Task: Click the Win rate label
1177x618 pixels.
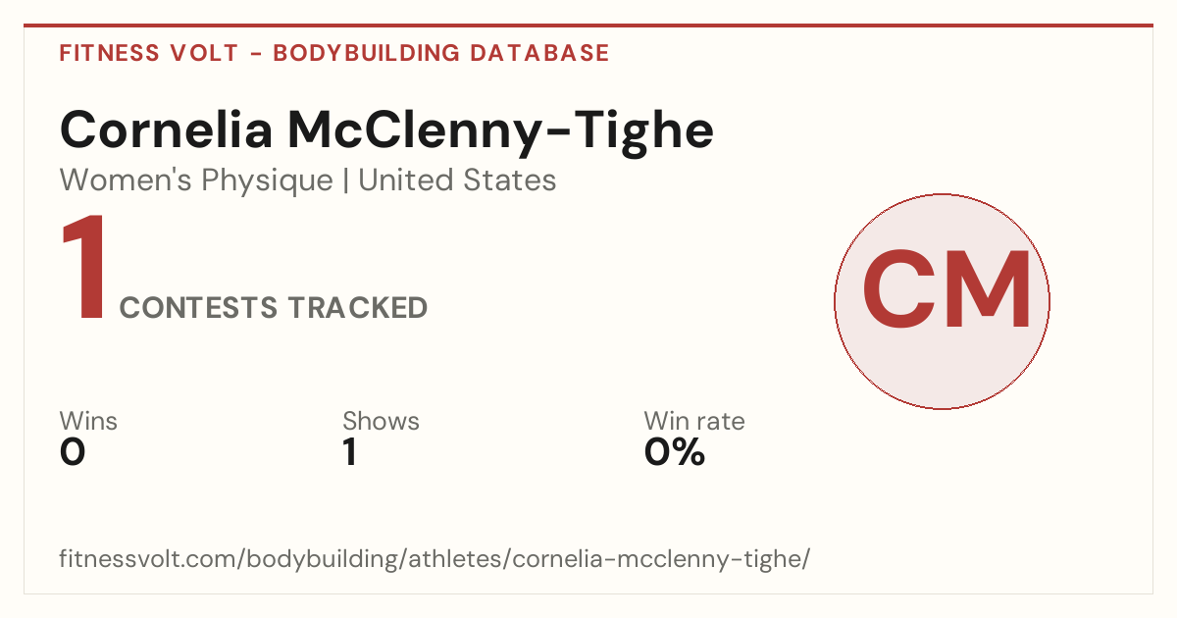Action: 694,421
